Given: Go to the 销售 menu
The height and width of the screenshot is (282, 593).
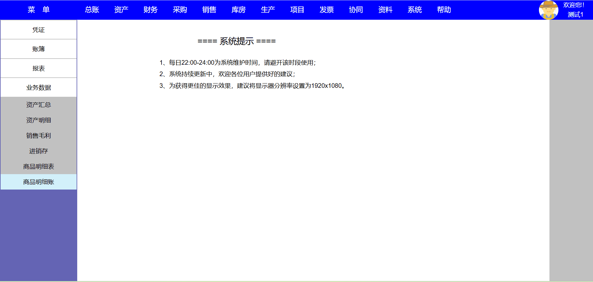Looking at the screenshot, I should [209, 10].
